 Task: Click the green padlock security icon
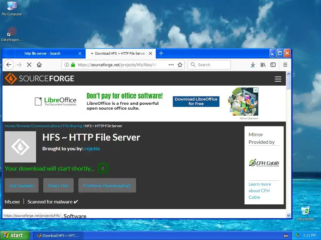click(x=73, y=65)
